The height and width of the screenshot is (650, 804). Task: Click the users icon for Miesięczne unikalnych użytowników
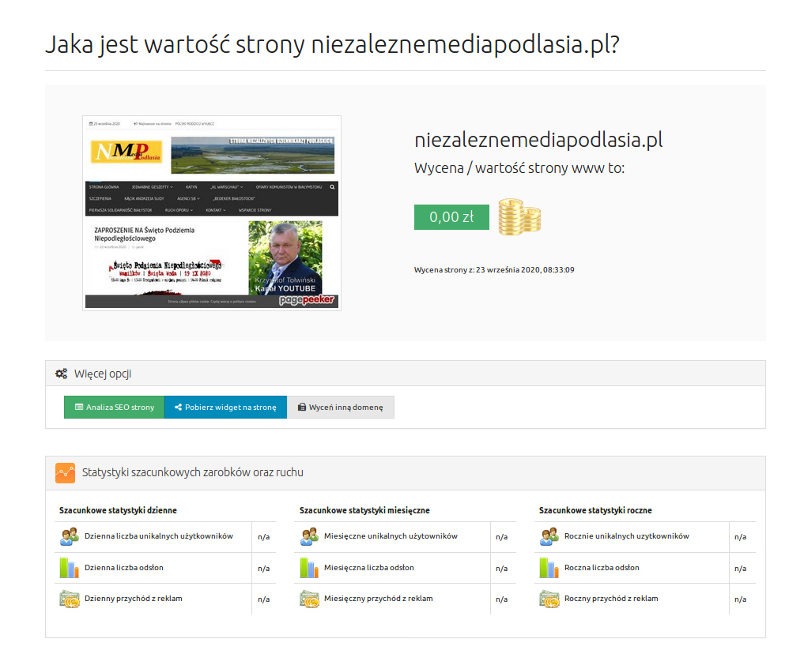coord(309,537)
